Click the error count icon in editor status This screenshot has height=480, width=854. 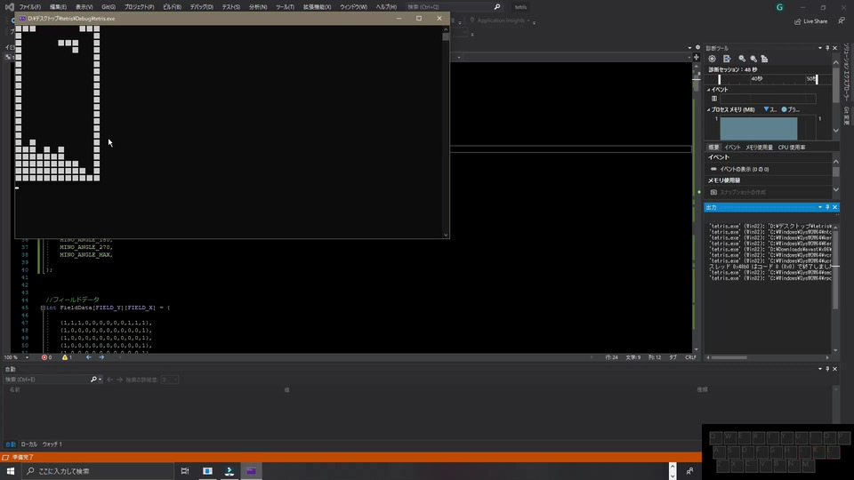tap(44, 357)
